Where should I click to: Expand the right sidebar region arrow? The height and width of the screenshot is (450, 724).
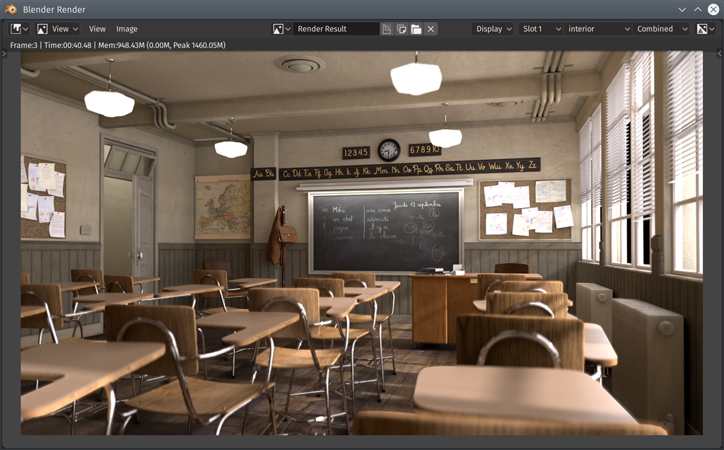(719, 54)
